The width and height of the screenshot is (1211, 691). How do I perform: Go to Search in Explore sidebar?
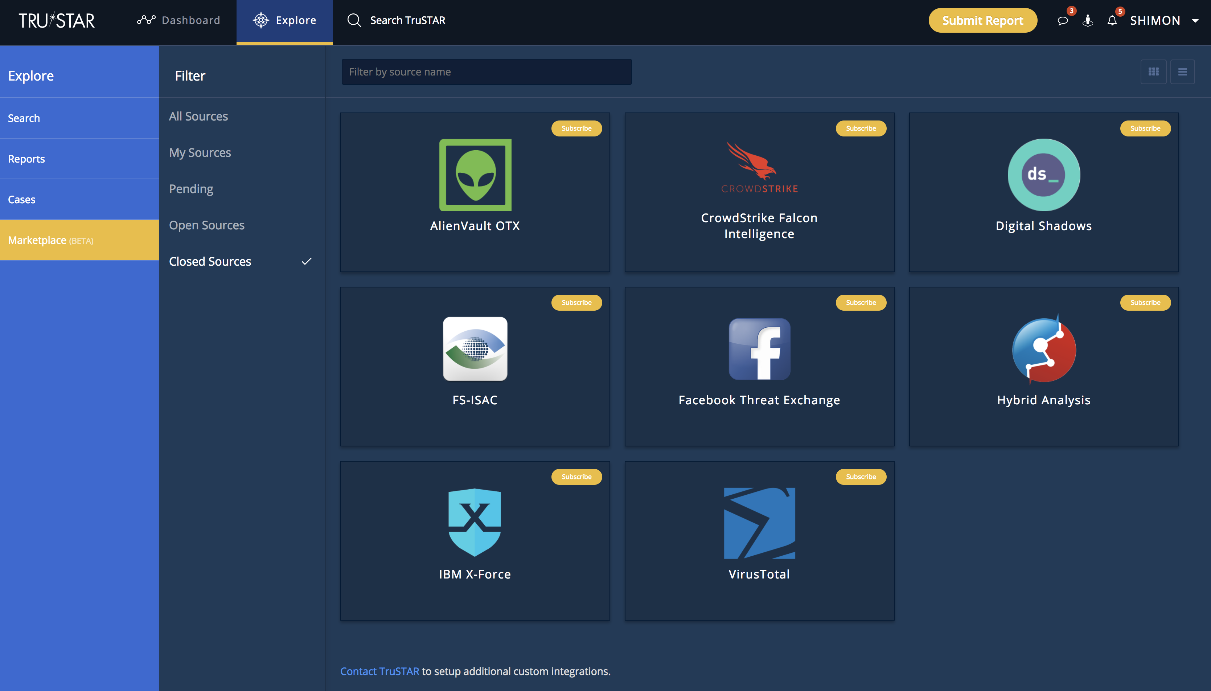tap(79, 118)
